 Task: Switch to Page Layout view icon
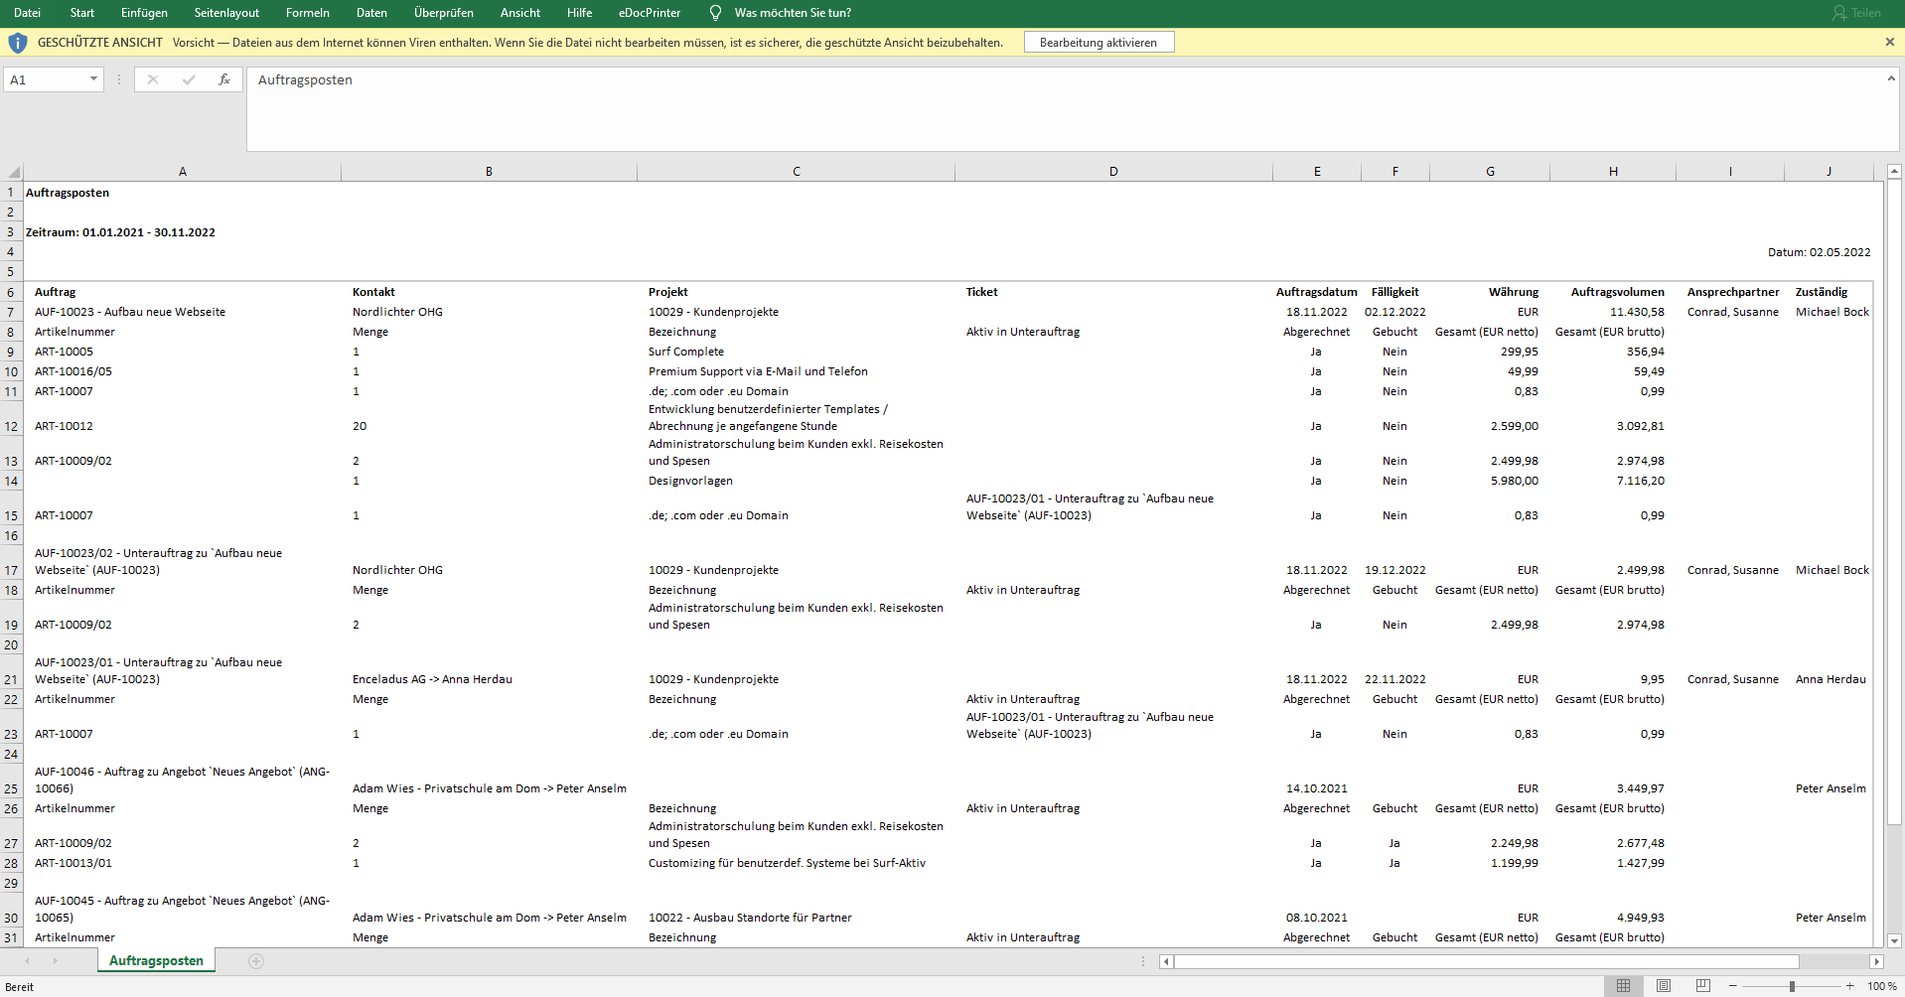pyautogui.click(x=1663, y=986)
